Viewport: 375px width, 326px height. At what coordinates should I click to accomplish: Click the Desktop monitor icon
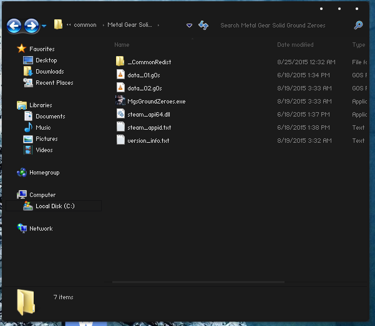(x=28, y=60)
